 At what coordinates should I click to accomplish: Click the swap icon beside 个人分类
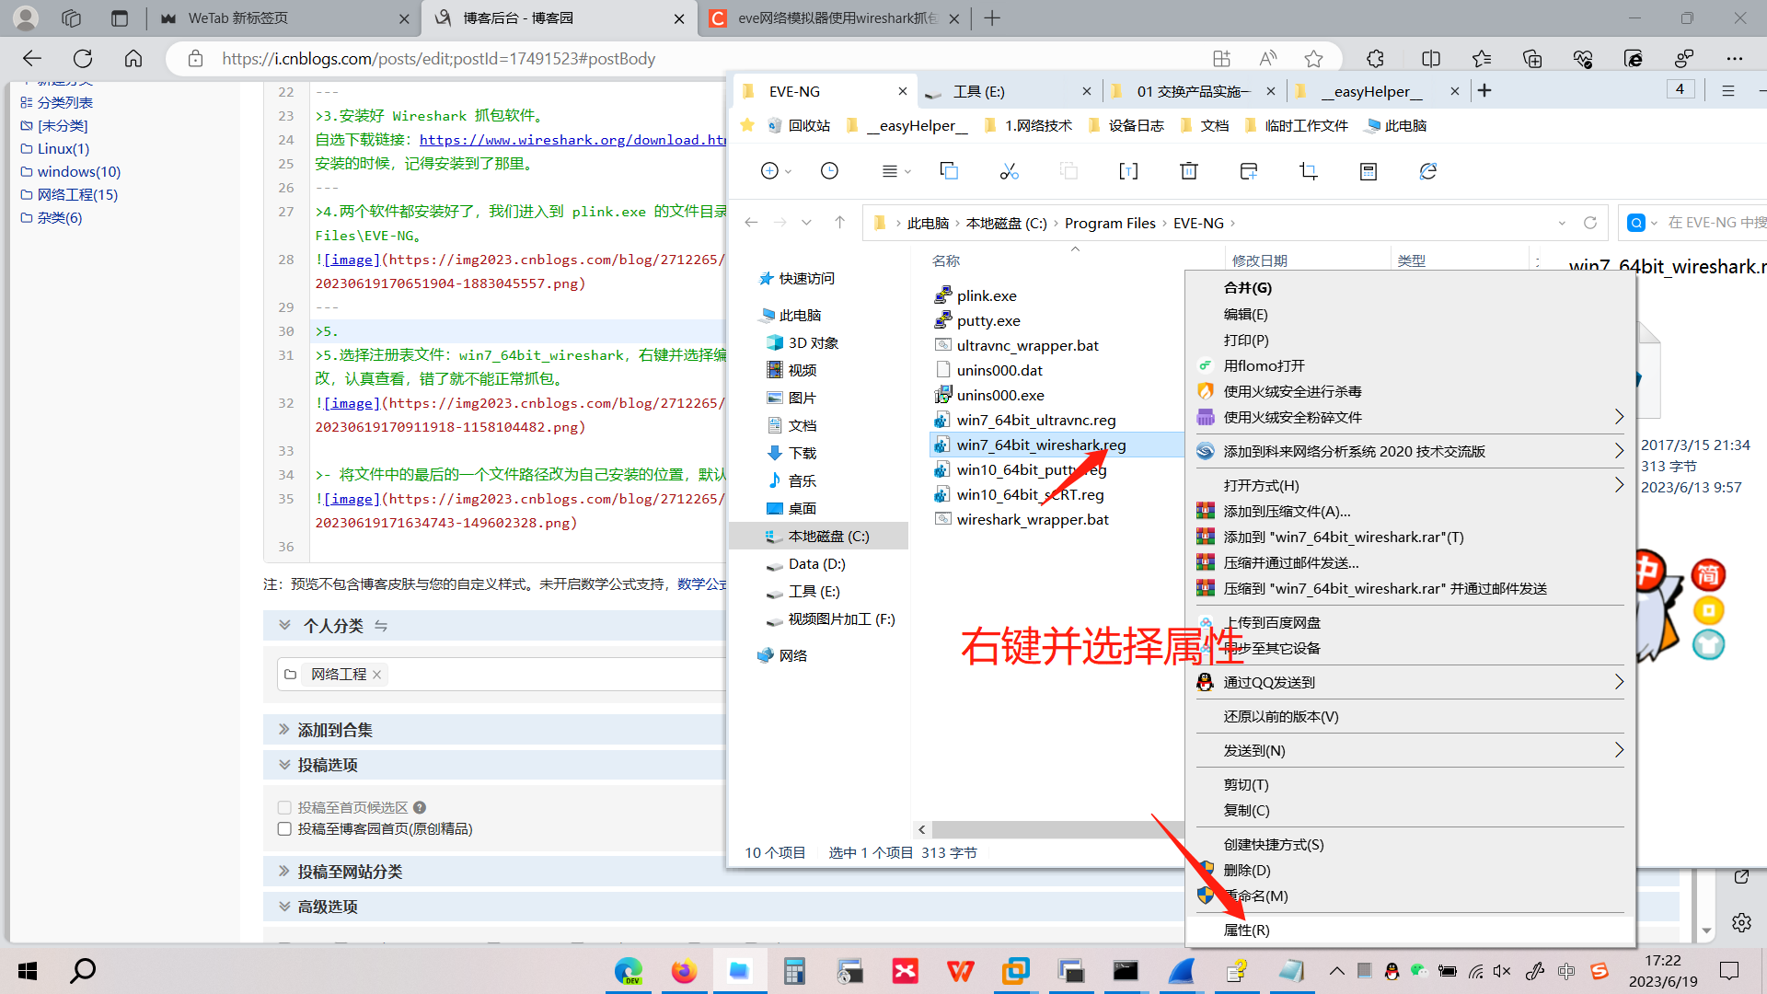[x=381, y=626]
